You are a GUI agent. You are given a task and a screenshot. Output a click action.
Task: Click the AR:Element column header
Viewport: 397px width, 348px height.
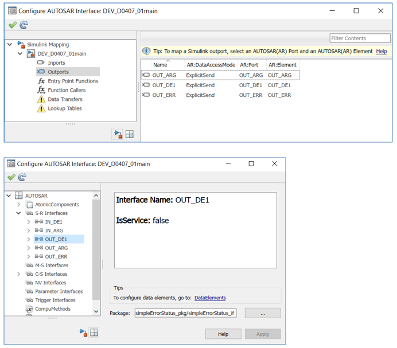click(x=283, y=65)
